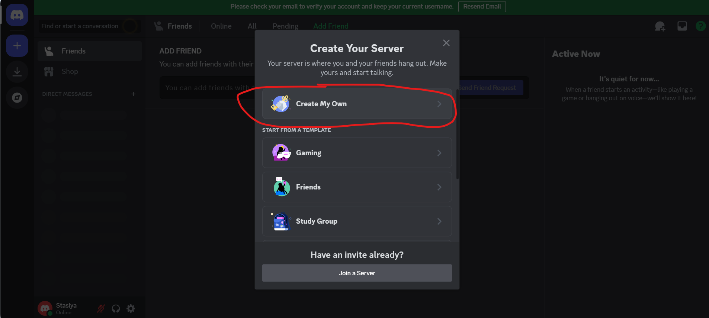Click the New Group DM icon
This screenshot has width=709, height=318.
[660, 26]
